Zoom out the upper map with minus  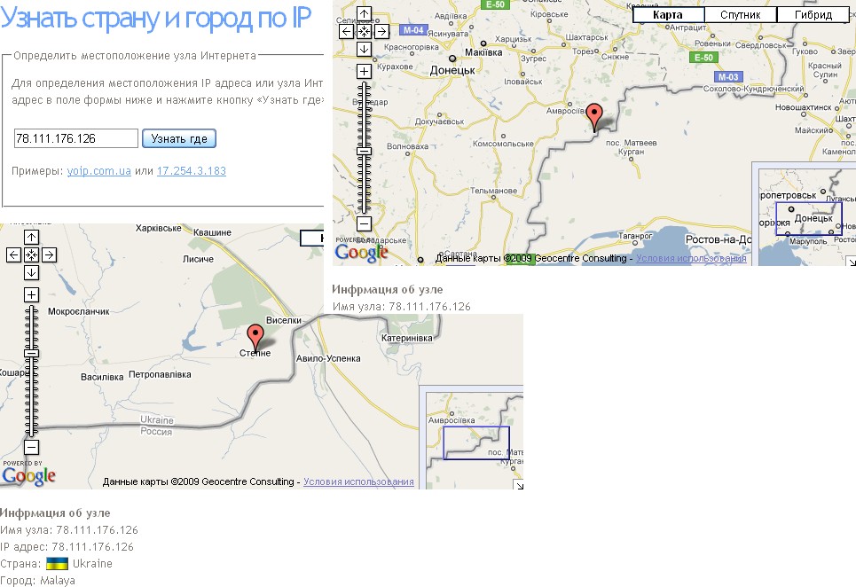[364, 223]
